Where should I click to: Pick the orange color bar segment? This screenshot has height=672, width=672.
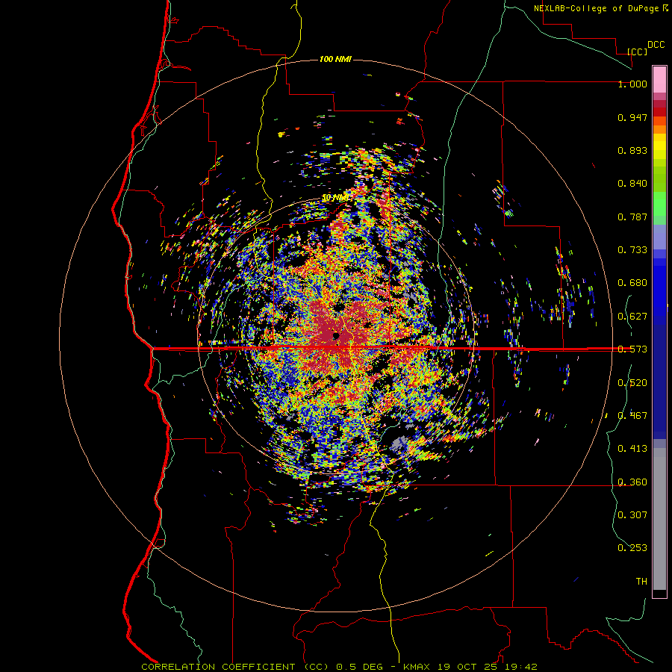tap(659, 129)
